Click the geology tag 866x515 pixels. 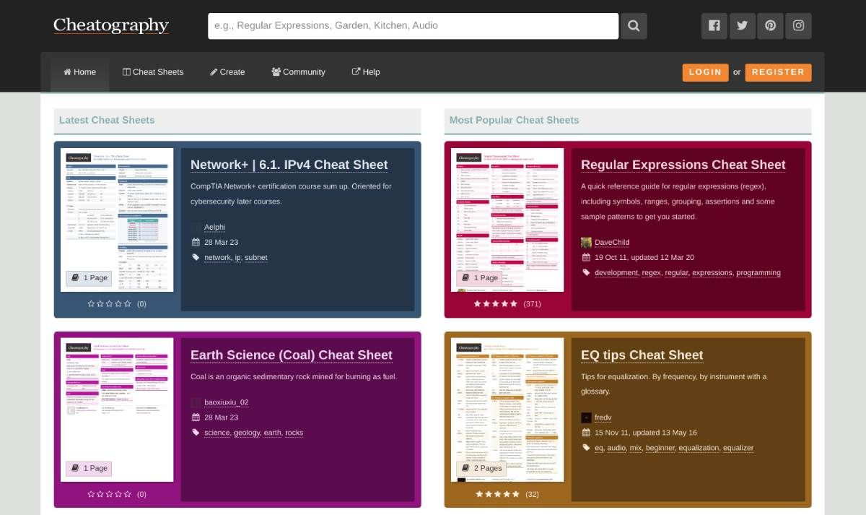click(247, 433)
